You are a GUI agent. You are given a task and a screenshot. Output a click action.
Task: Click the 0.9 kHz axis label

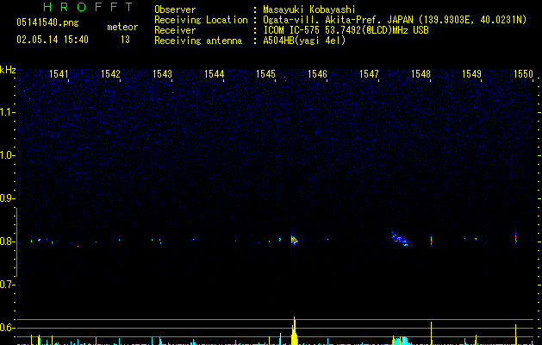click(x=7, y=198)
